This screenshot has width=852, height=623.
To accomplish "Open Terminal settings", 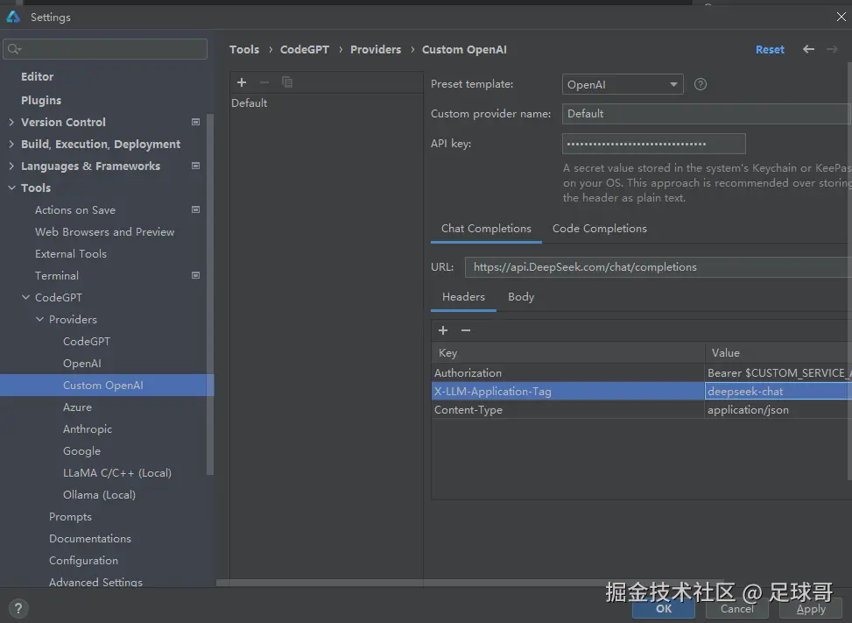I will pyautogui.click(x=57, y=276).
